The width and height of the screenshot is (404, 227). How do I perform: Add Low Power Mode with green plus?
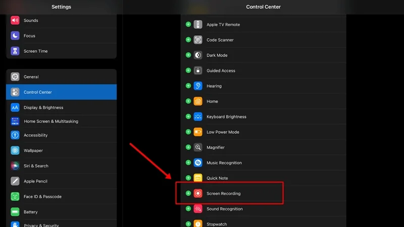188,132
